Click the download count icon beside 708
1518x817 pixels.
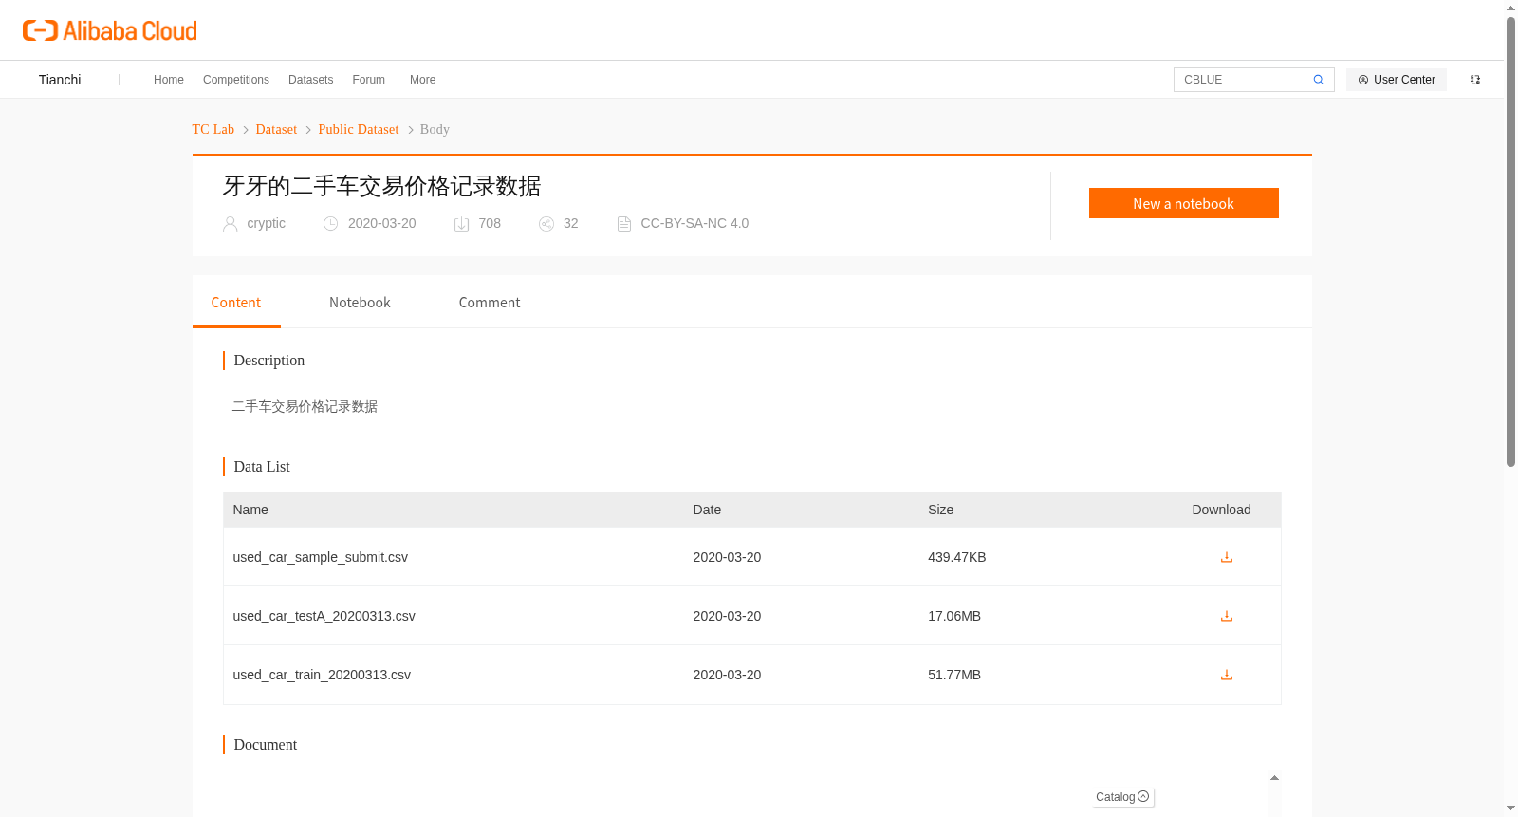(461, 224)
